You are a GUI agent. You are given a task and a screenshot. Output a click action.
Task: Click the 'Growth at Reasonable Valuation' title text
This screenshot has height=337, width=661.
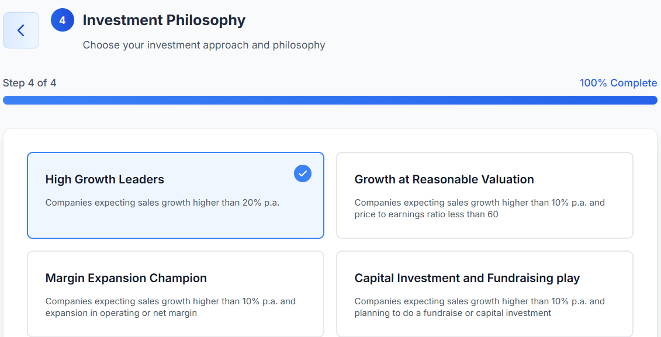coord(444,179)
